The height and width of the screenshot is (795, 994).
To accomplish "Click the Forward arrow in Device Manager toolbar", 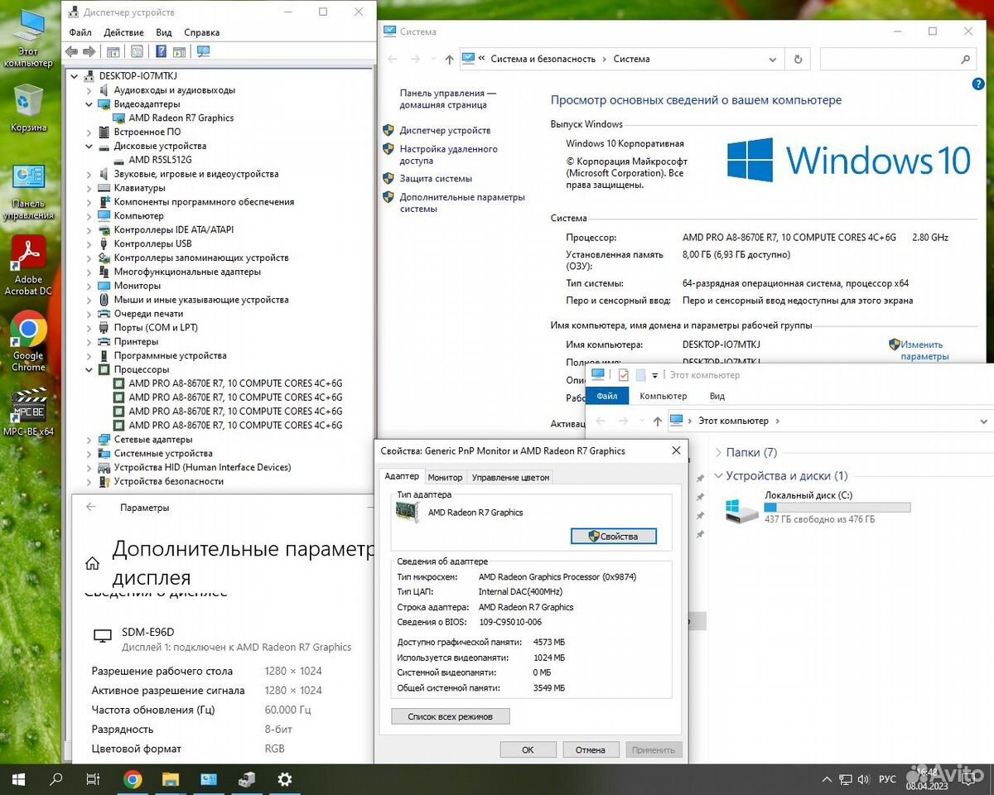I will pyautogui.click(x=89, y=51).
